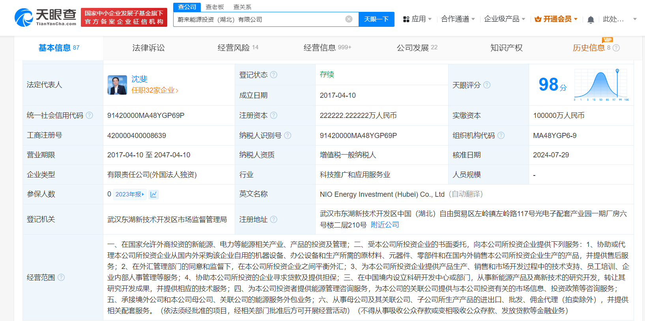Click help icon next to 注册地址
The image size is (645, 321).
(x=274, y=219)
